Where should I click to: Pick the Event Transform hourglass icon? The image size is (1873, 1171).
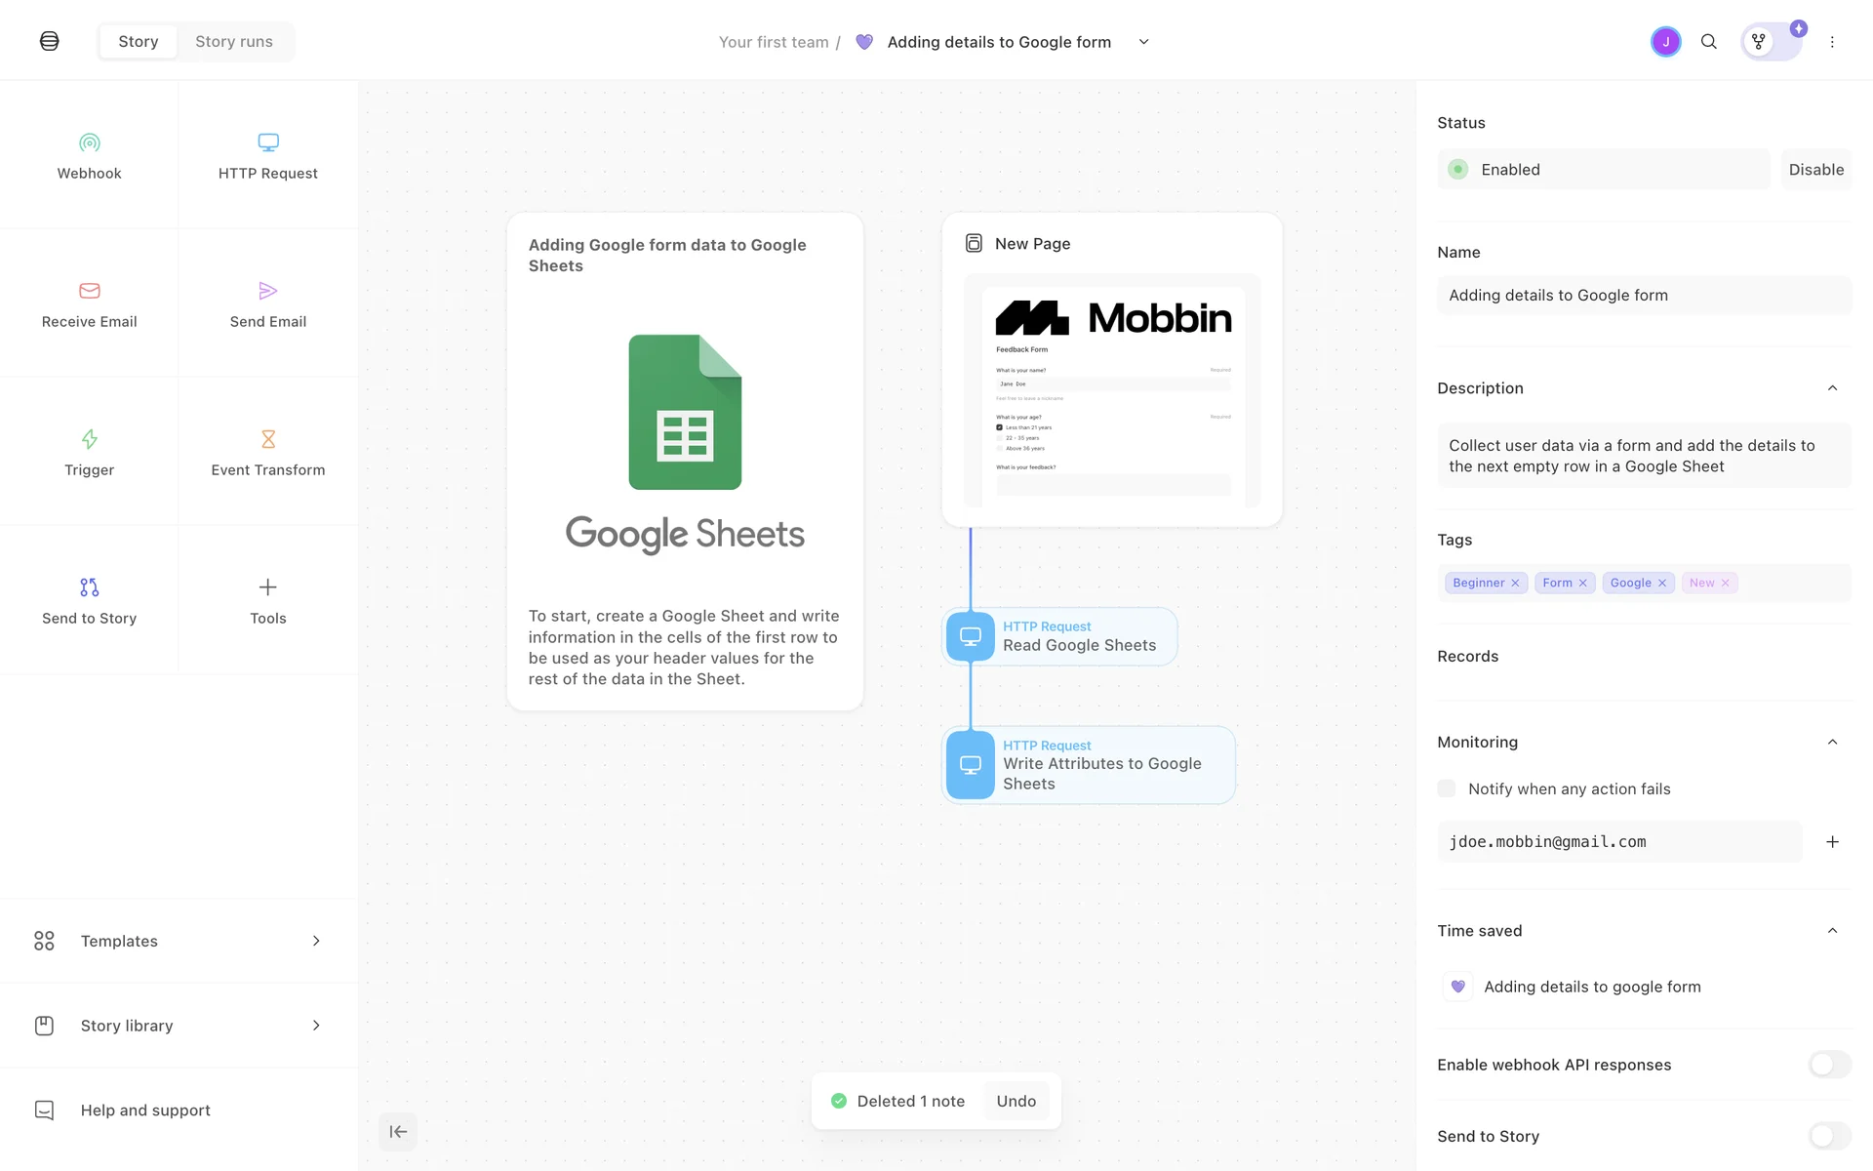click(x=268, y=439)
